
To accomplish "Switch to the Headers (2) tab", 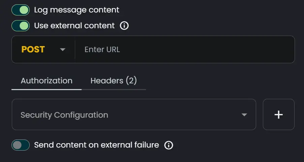I will [x=114, y=81].
